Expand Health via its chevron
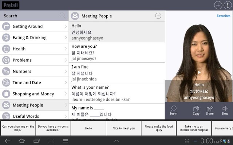Screen dimensions: 233x145 [66, 49]
